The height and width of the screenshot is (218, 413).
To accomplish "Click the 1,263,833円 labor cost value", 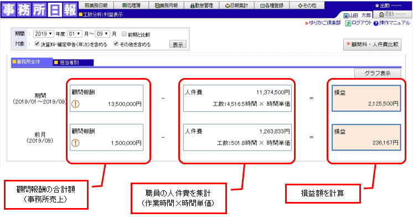I will (x=275, y=131).
